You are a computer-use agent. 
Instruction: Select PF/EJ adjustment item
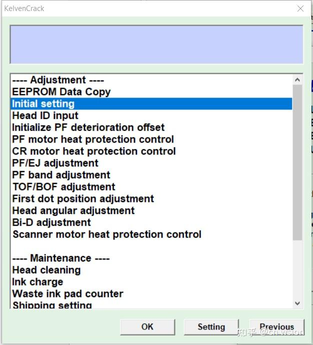(55, 163)
